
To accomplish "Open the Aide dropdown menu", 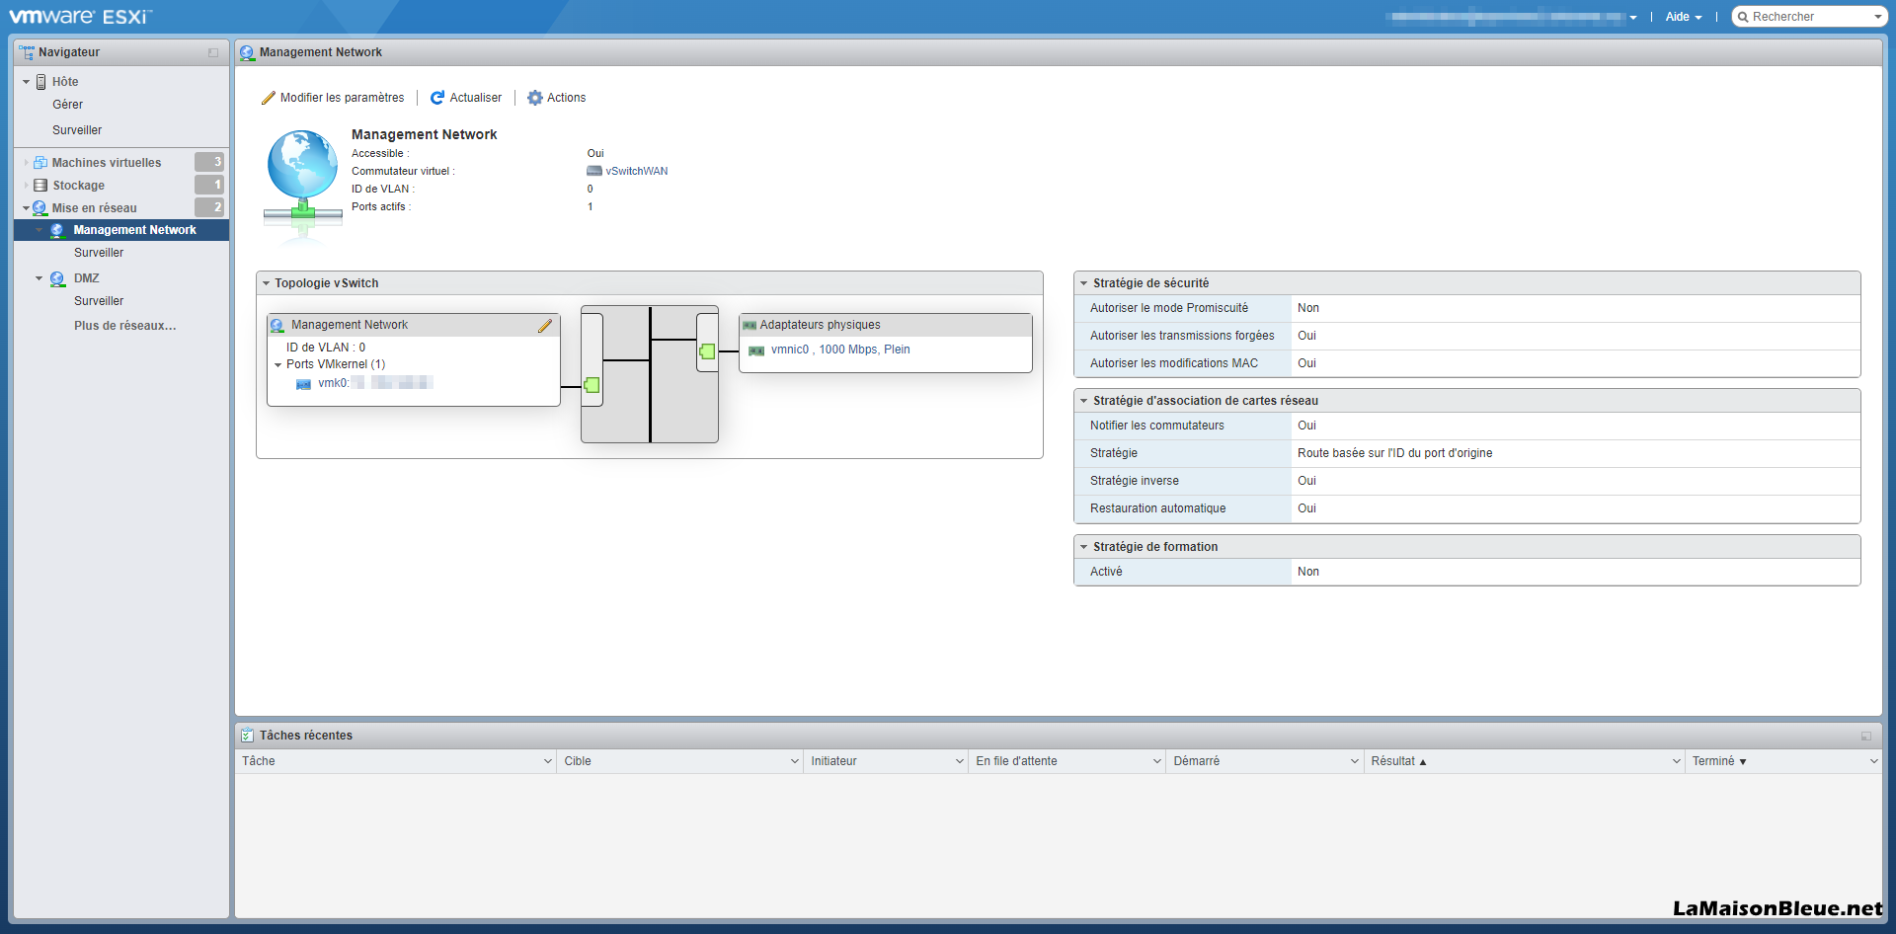I will [x=1684, y=17].
